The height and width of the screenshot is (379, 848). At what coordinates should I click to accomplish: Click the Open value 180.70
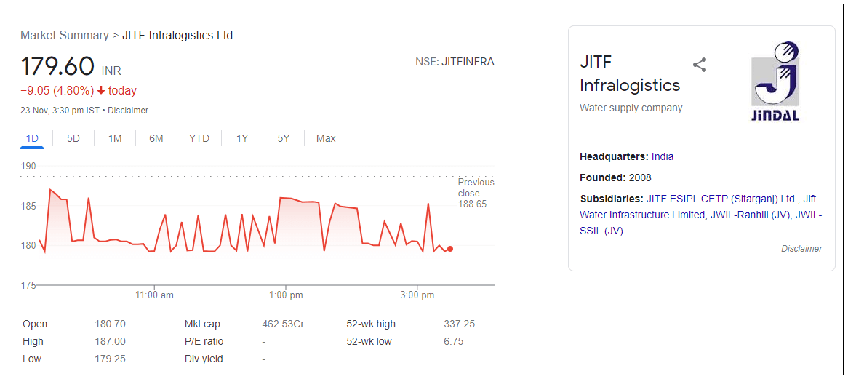(x=111, y=324)
